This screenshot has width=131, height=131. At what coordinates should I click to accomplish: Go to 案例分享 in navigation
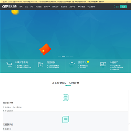click(47, 7)
